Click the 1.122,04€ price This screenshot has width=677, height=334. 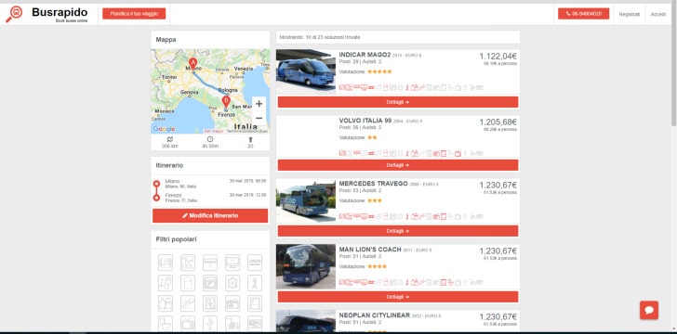(x=498, y=56)
